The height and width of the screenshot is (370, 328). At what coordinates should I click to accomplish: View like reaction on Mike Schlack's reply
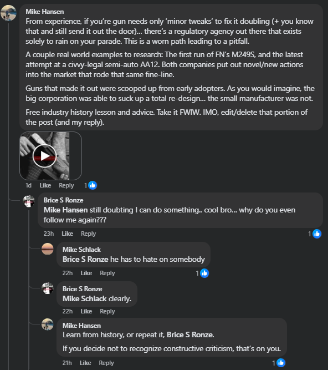(x=204, y=273)
